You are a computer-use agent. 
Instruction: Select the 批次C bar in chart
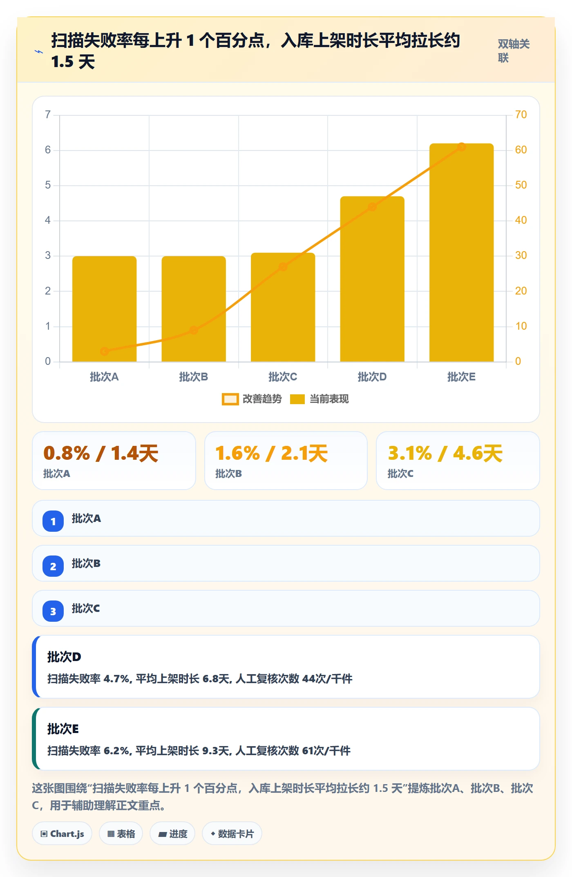283,307
